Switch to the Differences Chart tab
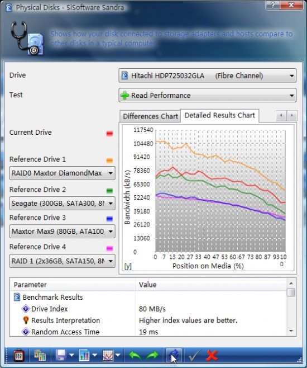The image size is (307, 368). pyautogui.click(x=150, y=116)
